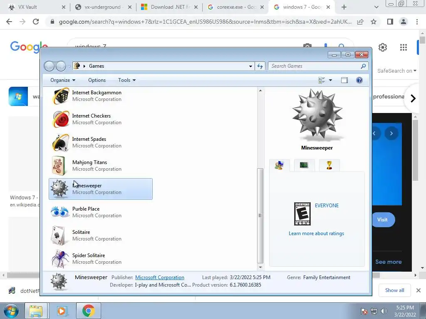Open Windows Media Player from taskbar
Screen dimensions: 426x319
(62, 311)
